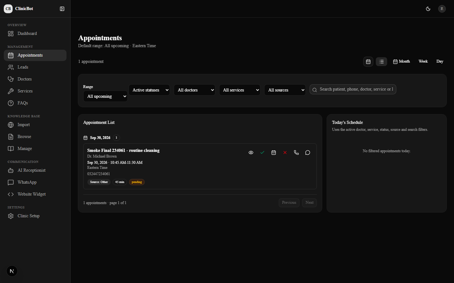
Task: Click Dr. Michael Brown name
Action: click(x=102, y=156)
